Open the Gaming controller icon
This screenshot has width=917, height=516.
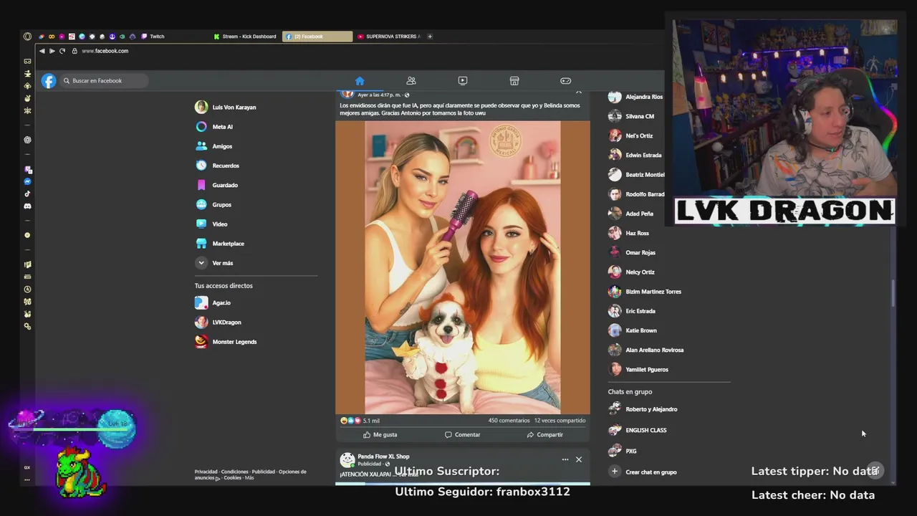pos(566,81)
